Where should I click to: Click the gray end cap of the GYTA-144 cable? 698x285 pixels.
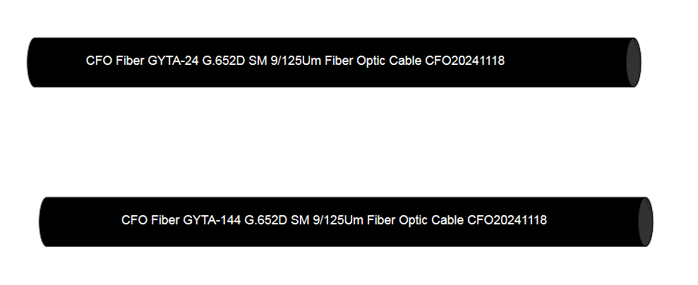click(644, 222)
